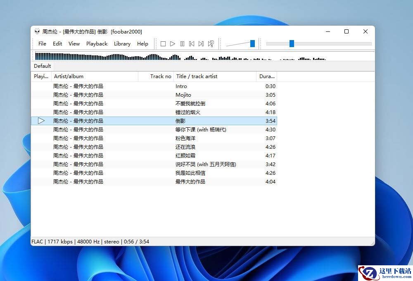
Task: Expand the Library menu
Action: pyautogui.click(x=122, y=44)
